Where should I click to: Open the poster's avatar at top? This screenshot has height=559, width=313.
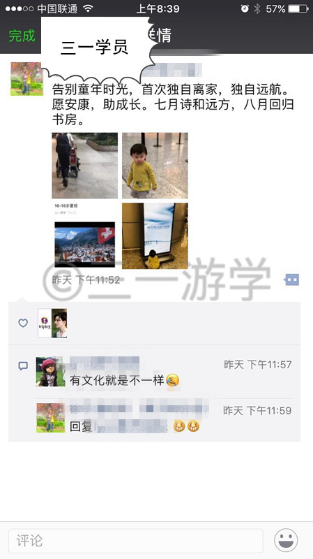(27, 79)
